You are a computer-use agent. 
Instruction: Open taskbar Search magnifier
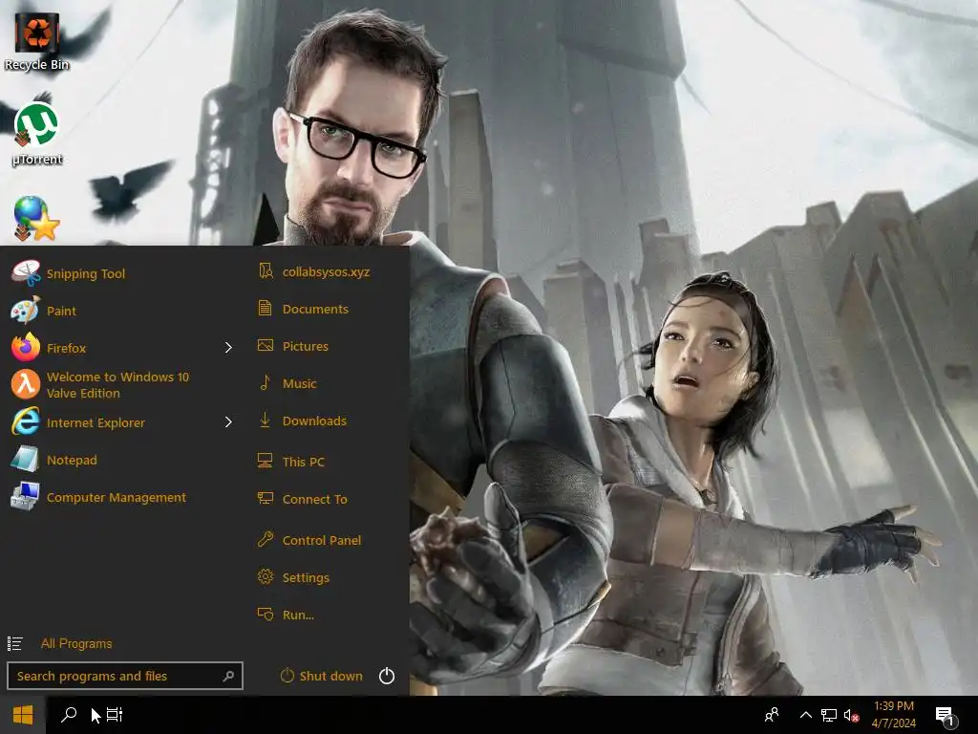69,715
